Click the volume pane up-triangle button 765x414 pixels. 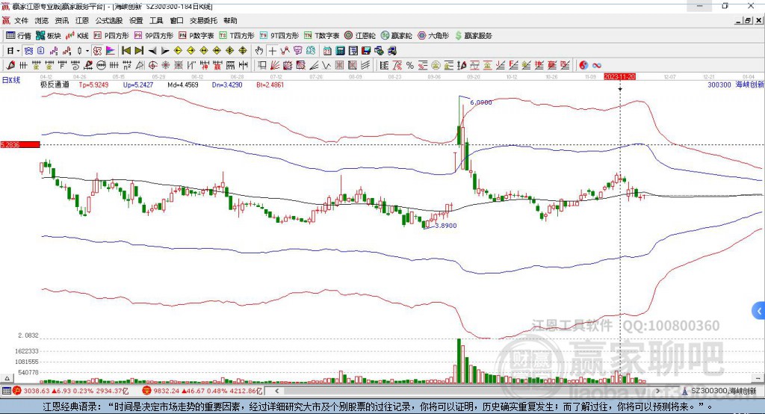[7, 378]
